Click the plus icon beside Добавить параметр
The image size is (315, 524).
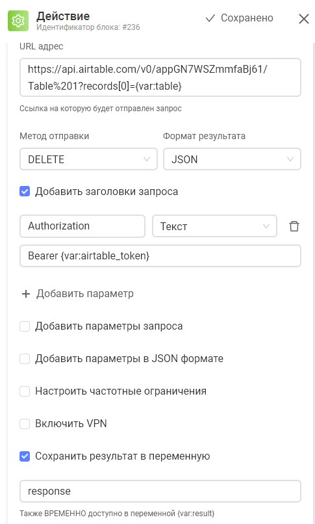pyautogui.click(x=26, y=294)
